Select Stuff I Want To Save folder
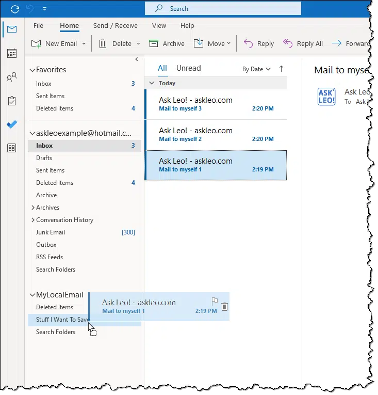 tap(84, 320)
